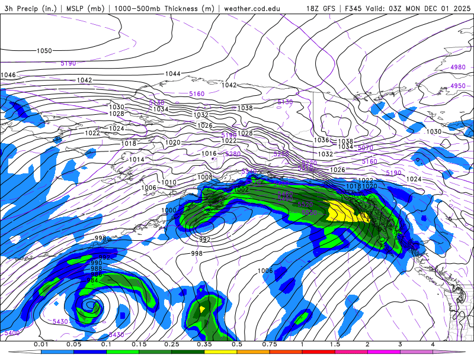Click the 986 isobar label
474x355 pixels.
pos(97,275)
